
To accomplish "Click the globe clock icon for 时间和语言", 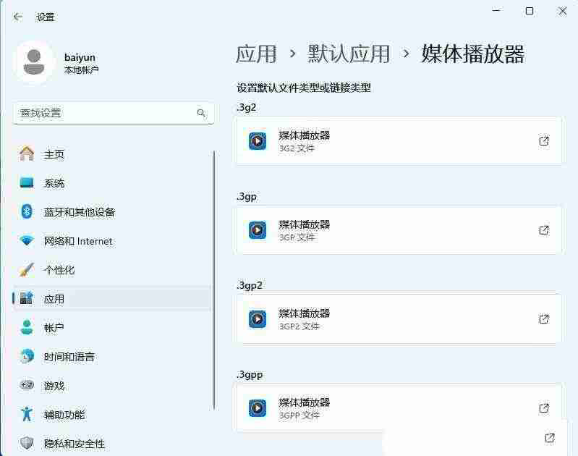I will click(27, 356).
